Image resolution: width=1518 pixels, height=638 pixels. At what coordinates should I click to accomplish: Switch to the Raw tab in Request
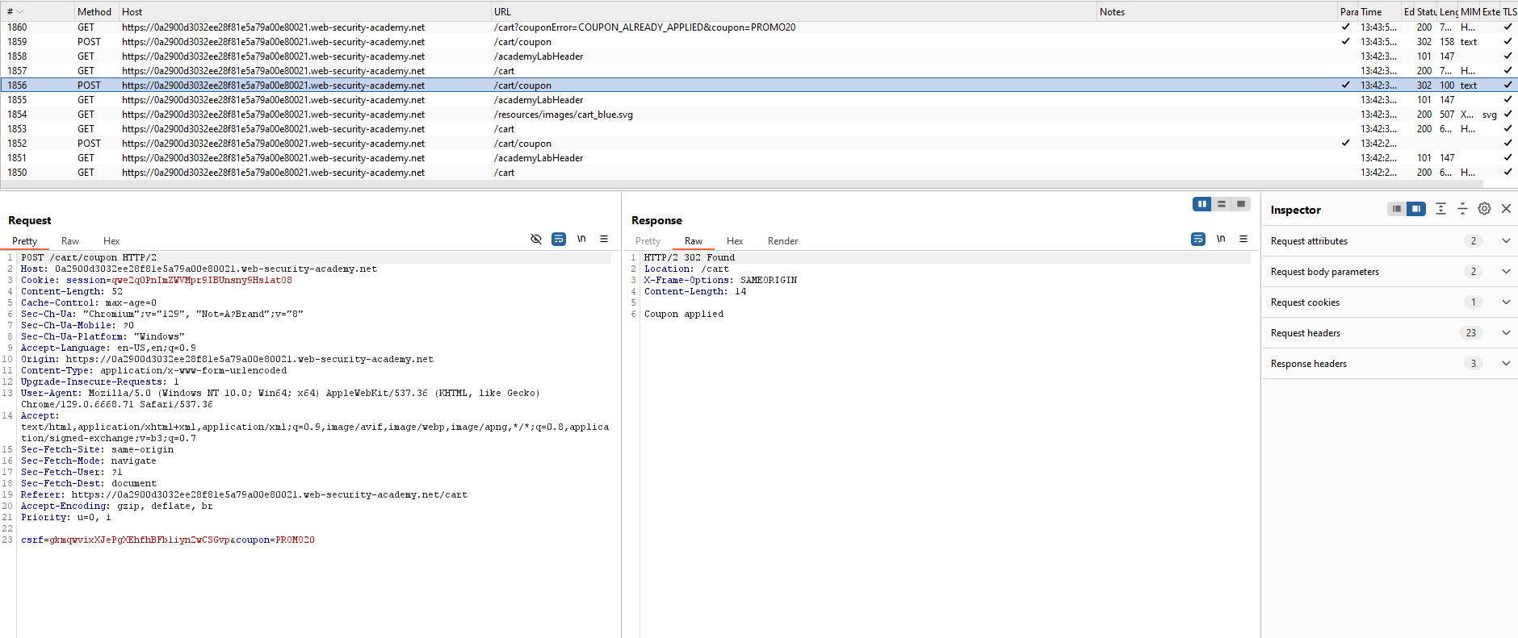(x=70, y=241)
